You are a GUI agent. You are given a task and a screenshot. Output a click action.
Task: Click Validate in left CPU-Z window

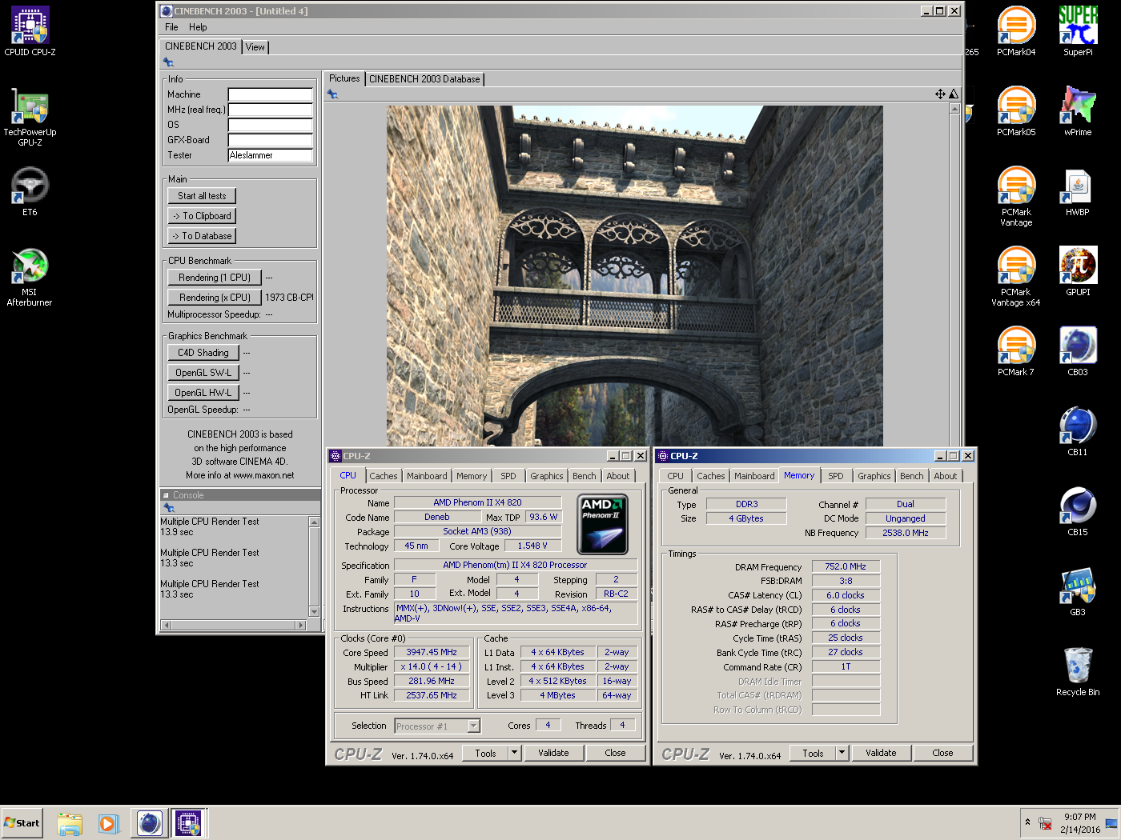(x=553, y=753)
